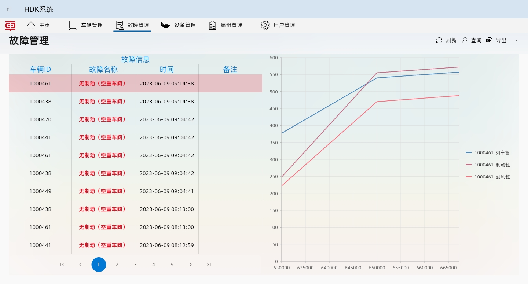
Task: Toggle the 1000461-列车管 legend entry
Action: (x=488, y=152)
